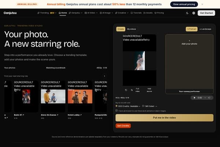Expand the Genjutsu navigation dropdown
This screenshot has width=220, height=147.
pyautogui.click(x=76, y=13)
